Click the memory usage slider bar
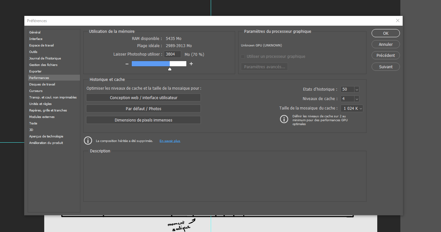The image size is (441, 232). (159, 64)
